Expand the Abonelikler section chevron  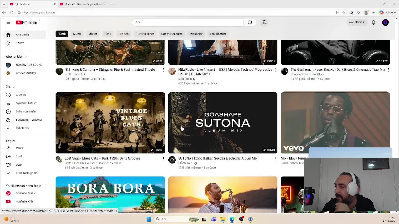coord(26,57)
